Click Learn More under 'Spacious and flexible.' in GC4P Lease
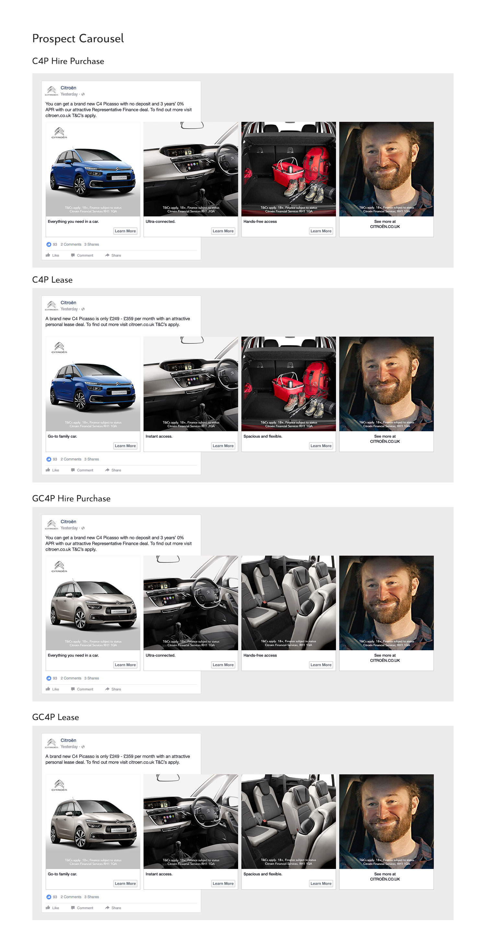The width and height of the screenshot is (486, 948). (321, 884)
